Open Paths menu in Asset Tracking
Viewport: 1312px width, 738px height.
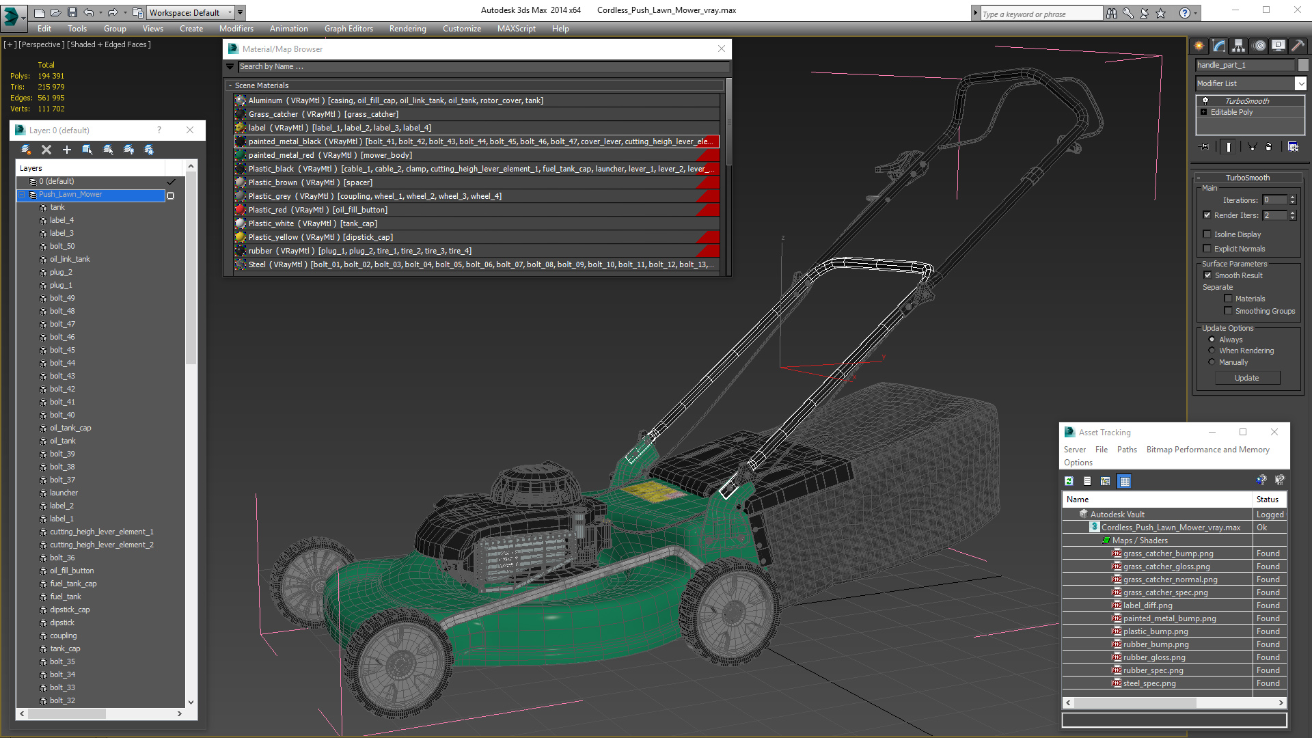(1127, 450)
